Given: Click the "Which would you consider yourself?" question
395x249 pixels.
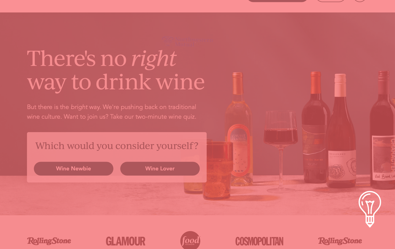Looking at the screenshot, I should (117, 146).
